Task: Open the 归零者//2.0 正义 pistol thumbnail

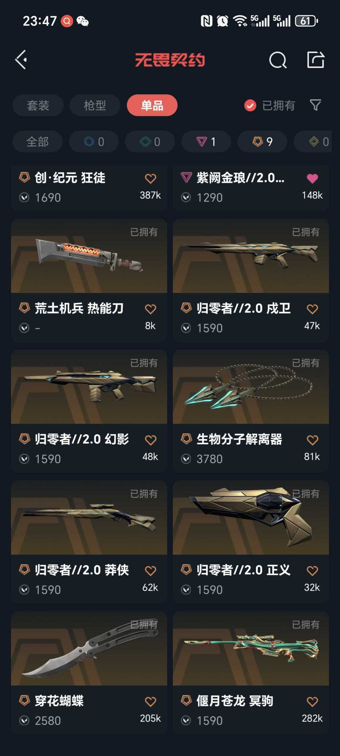Action: pos(251,517)
